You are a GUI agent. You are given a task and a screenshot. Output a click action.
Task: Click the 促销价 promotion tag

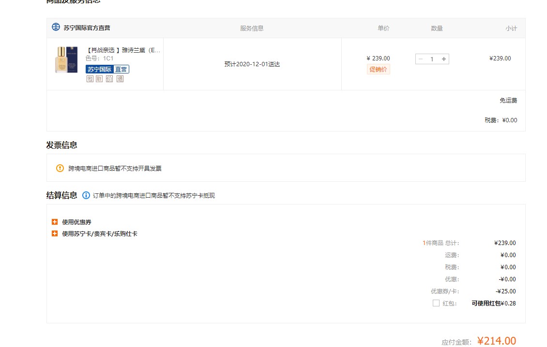pos(378,69)
